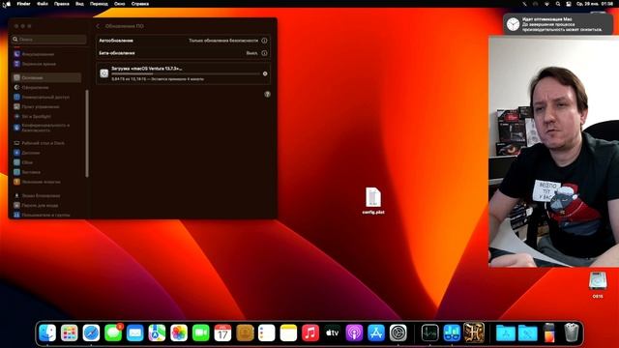Open Apple TV from the Dock

coord(333,333)
